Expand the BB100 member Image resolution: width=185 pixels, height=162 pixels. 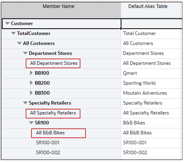point(32,73)
